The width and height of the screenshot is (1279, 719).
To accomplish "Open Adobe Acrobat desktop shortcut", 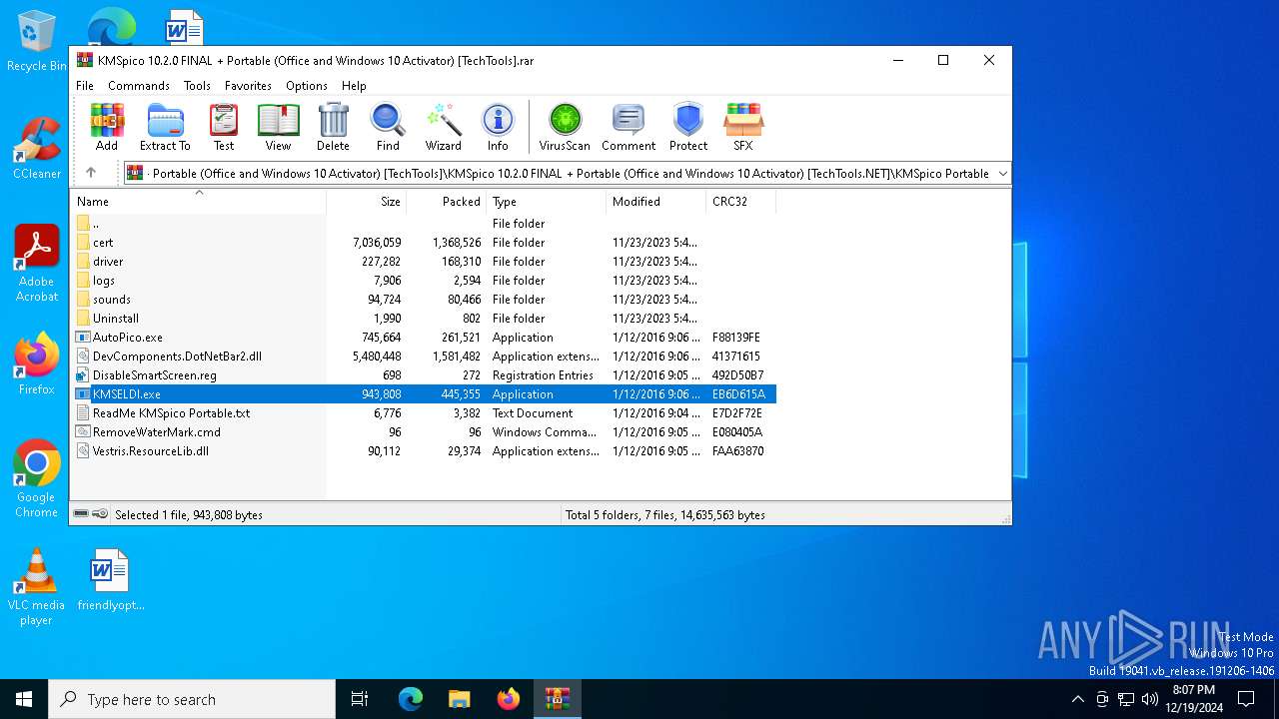I will click(x=37, y=264).
